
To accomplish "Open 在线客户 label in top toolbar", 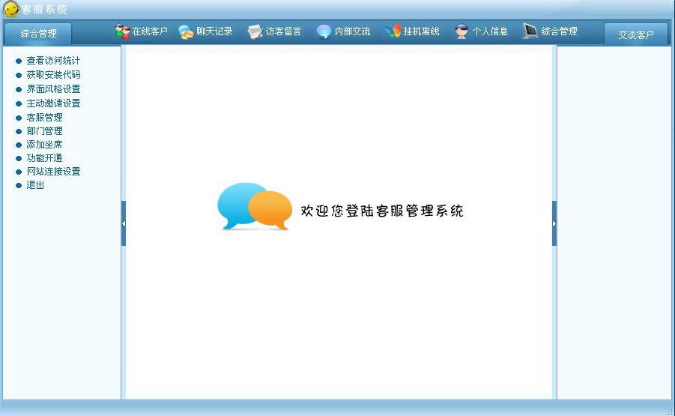I will [x=150, y=31].
